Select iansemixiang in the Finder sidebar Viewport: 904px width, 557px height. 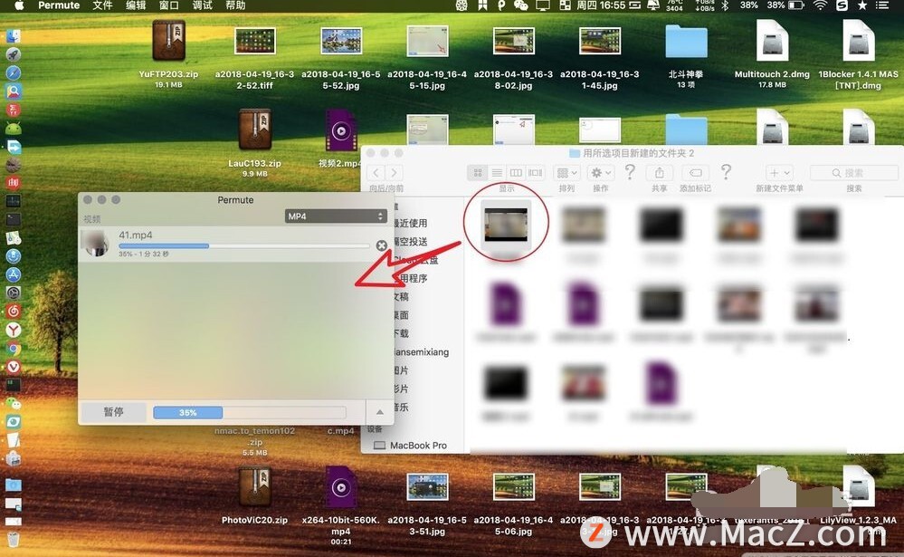[421, 352]
